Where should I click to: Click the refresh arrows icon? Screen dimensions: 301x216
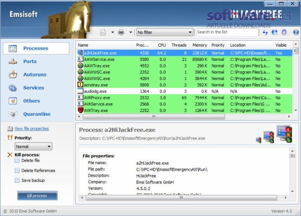click(265, 32)
